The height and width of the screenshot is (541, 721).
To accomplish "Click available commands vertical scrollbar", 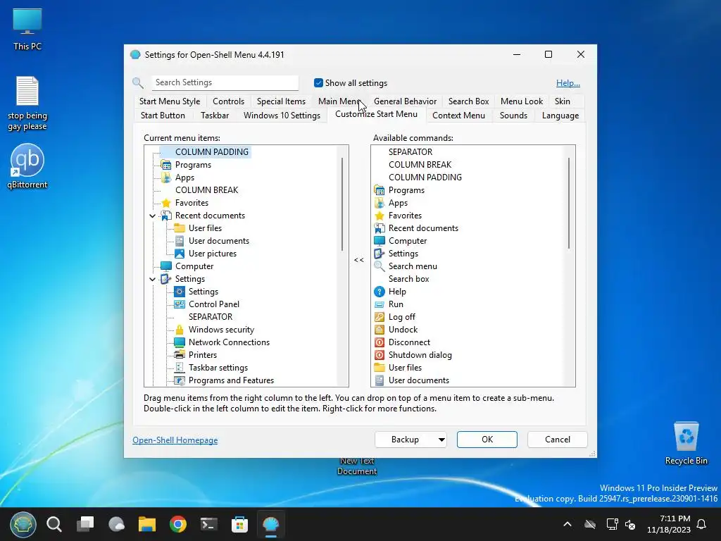I will pos(569,204).
